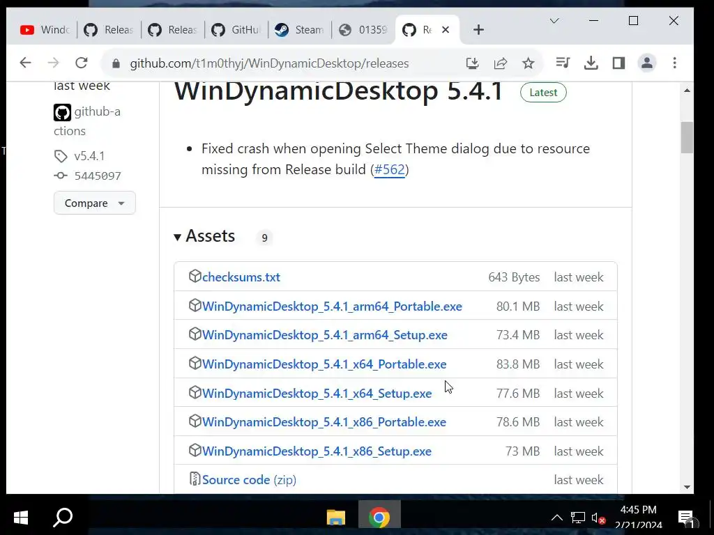The width and height of the screenshot is (714, 535).
Task: Collapse the Assets section
Action: 204,236
